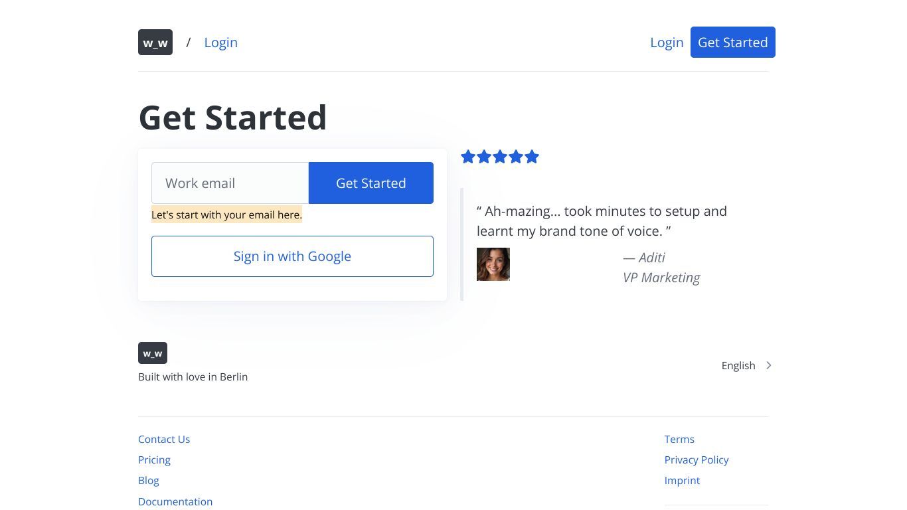The image size is (907, 510).
Task: Click the first rating star
Action: point(468,157)
